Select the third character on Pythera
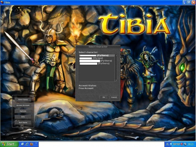This screenshot has width=196, height=147. tap(97, 61)
